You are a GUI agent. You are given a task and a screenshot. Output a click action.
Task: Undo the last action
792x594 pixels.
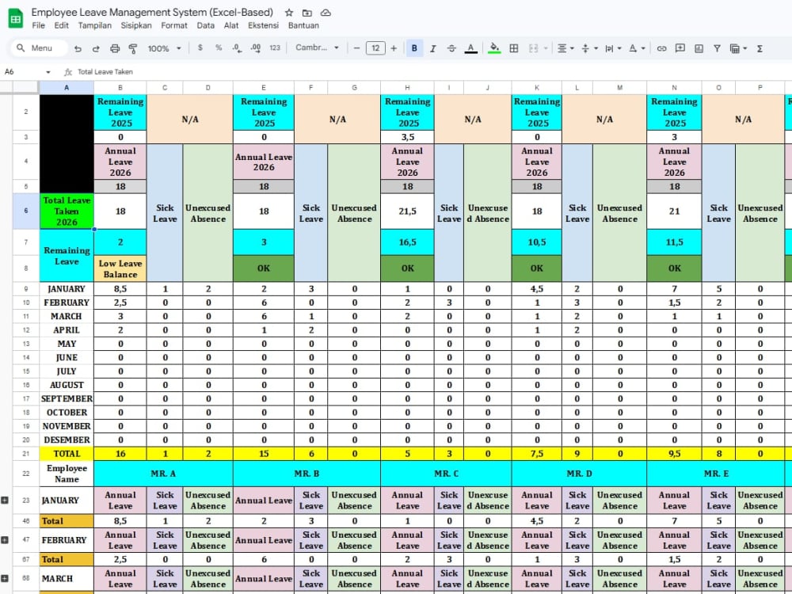point(78,48)
